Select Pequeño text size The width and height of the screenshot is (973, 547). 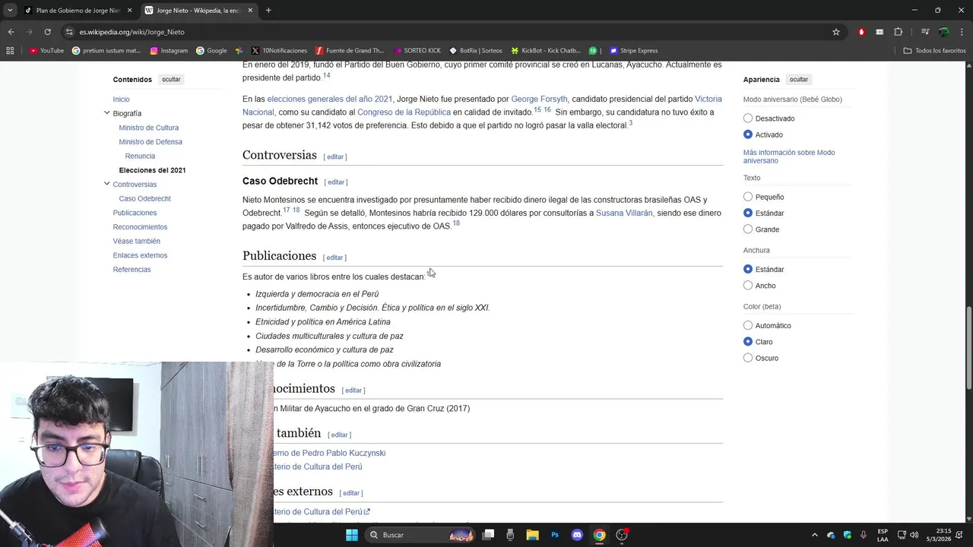click(x=748, y=197)
